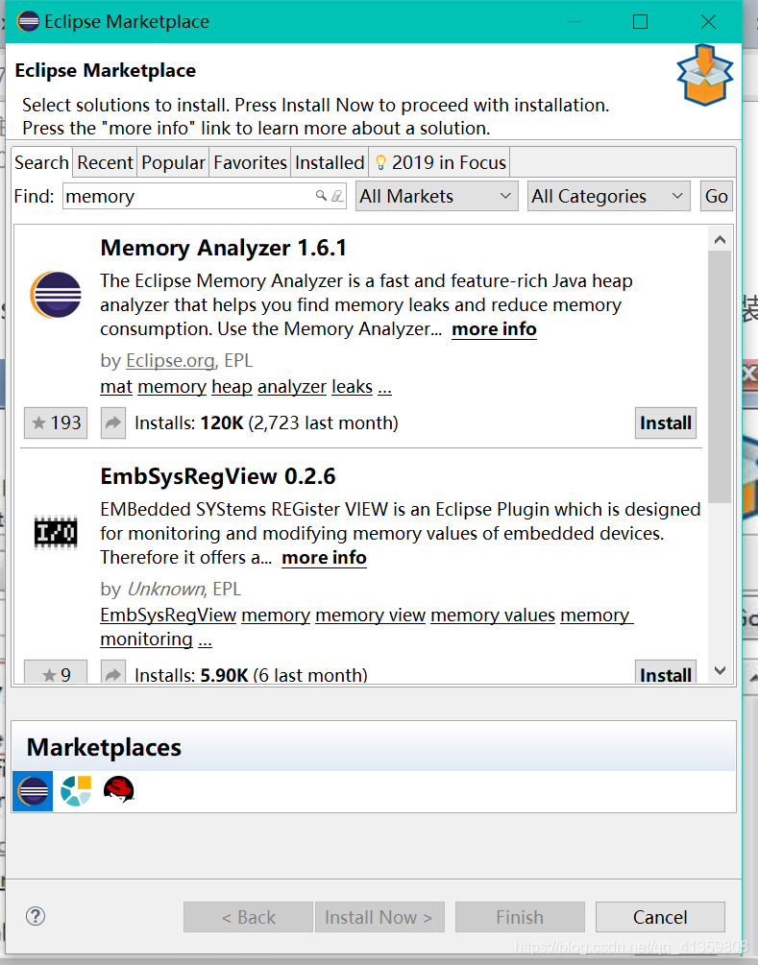Click the Cancel button
Screen dimensions: 758x965
(660, 917)
